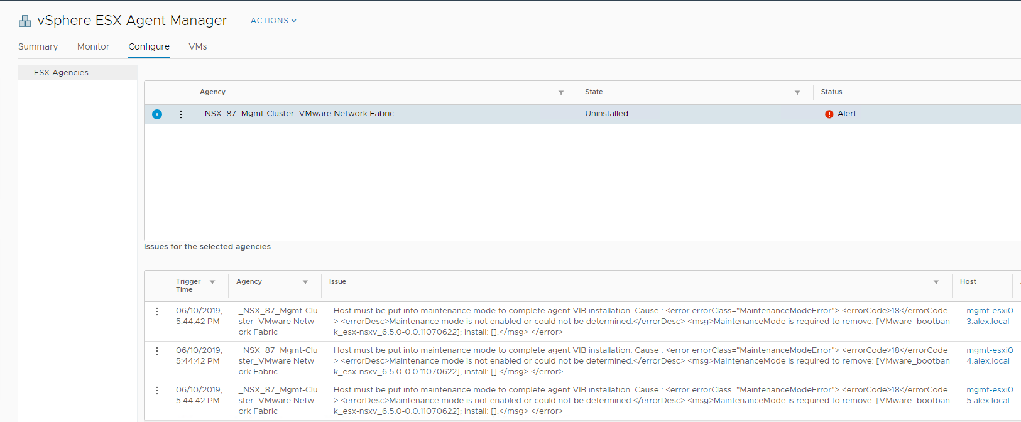Open the Trigger Time column filter
Viewport: 1021px width, 422px height.
[212, 283]
